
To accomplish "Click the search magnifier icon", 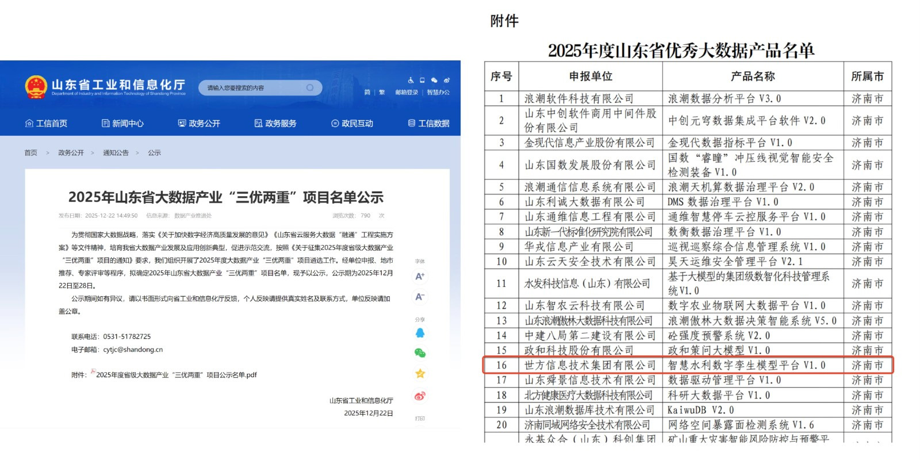I will point(310,87).
